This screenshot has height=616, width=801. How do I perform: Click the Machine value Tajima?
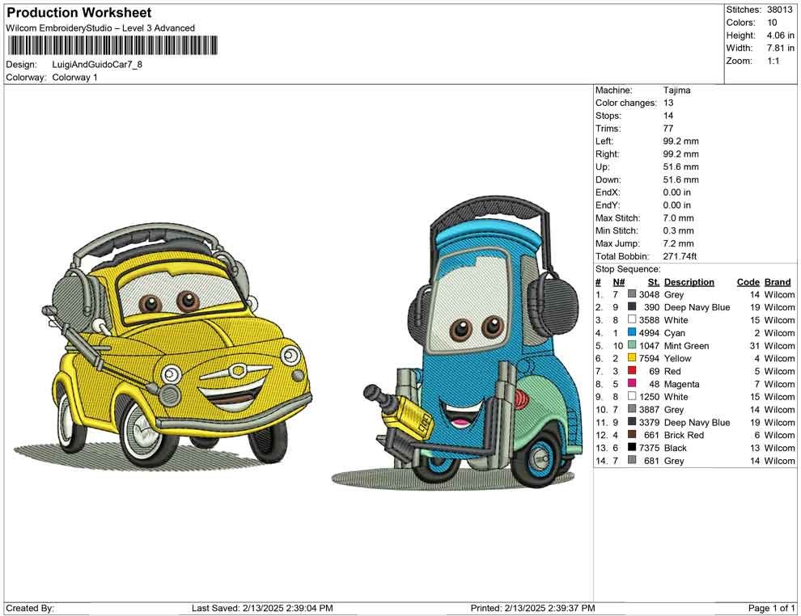(x=677, y=91)
